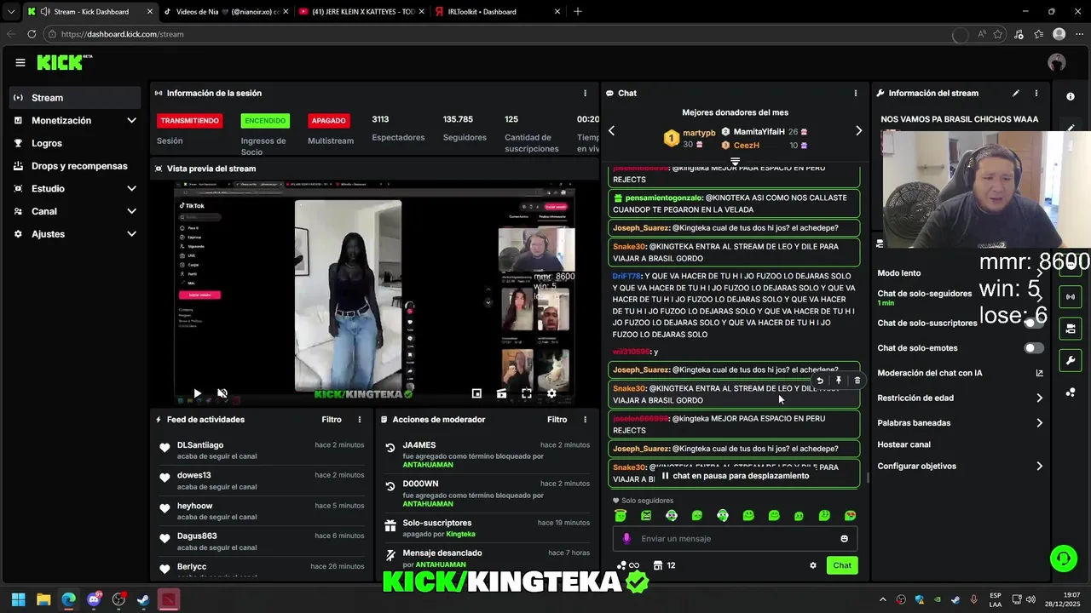Expand the Canal sidebar section
The width and height of the screenshot is (1091, 613).
pyautogui.click(x=75, y=211)
